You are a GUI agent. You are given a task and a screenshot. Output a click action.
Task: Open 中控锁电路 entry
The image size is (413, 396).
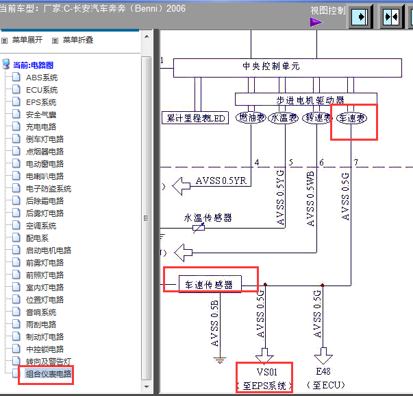point(45,349)
